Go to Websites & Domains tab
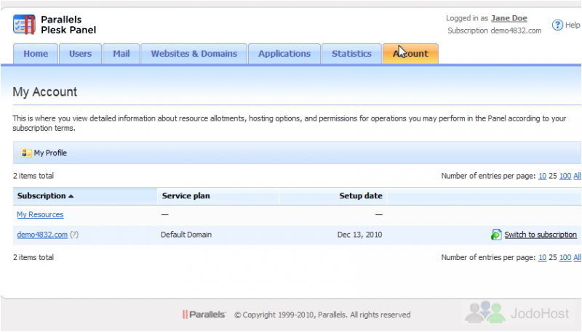Image resolution: width=582 pixels, height=332 pixels. click(x=194, y=54)
